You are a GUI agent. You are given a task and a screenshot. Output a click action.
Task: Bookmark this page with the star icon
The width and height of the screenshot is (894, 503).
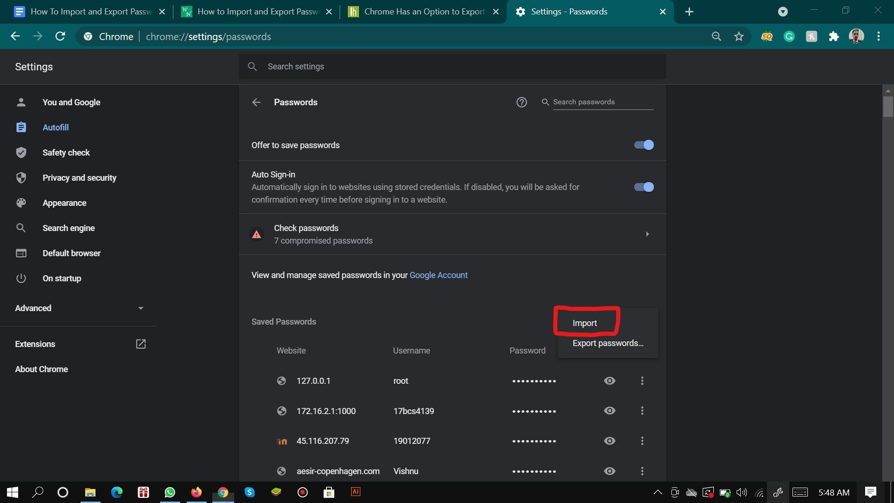739,36
